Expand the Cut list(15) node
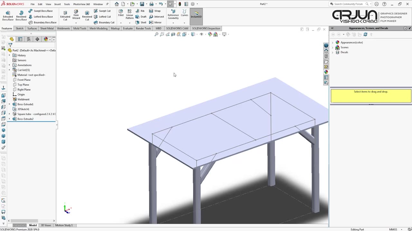This screenshot has height=231, width=412. 9,70
